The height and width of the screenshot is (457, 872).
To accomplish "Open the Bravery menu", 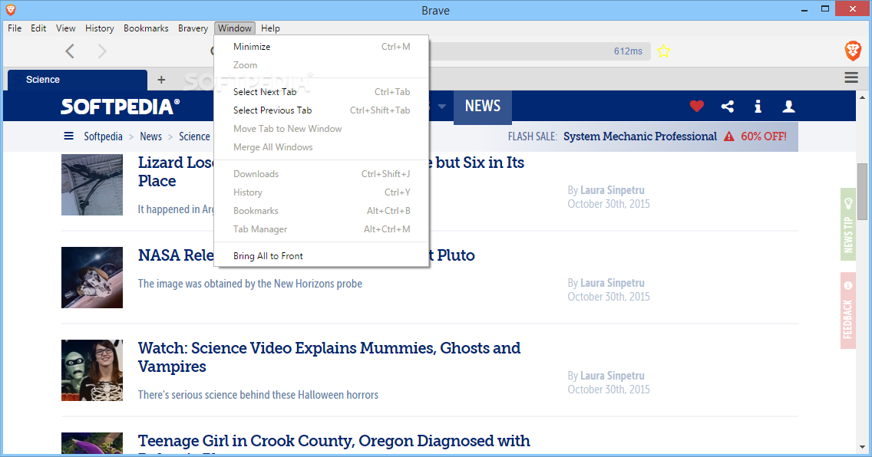I will click(193, 28).
